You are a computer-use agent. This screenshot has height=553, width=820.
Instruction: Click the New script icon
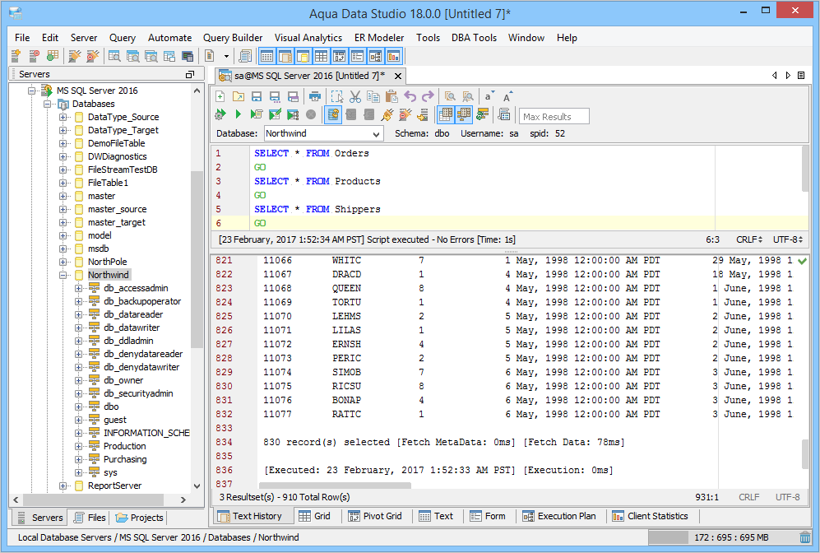click(220, 96)
